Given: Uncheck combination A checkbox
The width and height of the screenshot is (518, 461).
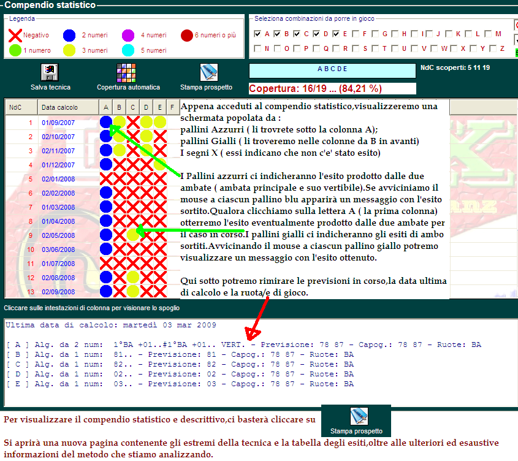Looking at the screenshot, I should click(257, 34).
